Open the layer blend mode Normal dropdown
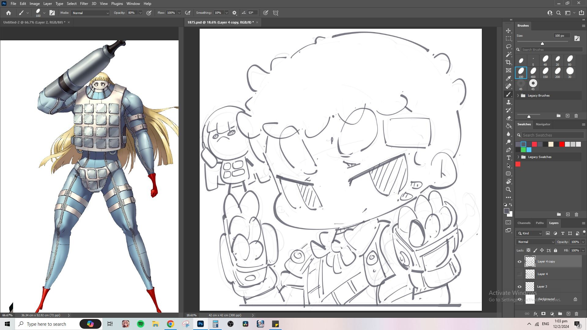Screen dimensions: 587x330 click(536, 242)
